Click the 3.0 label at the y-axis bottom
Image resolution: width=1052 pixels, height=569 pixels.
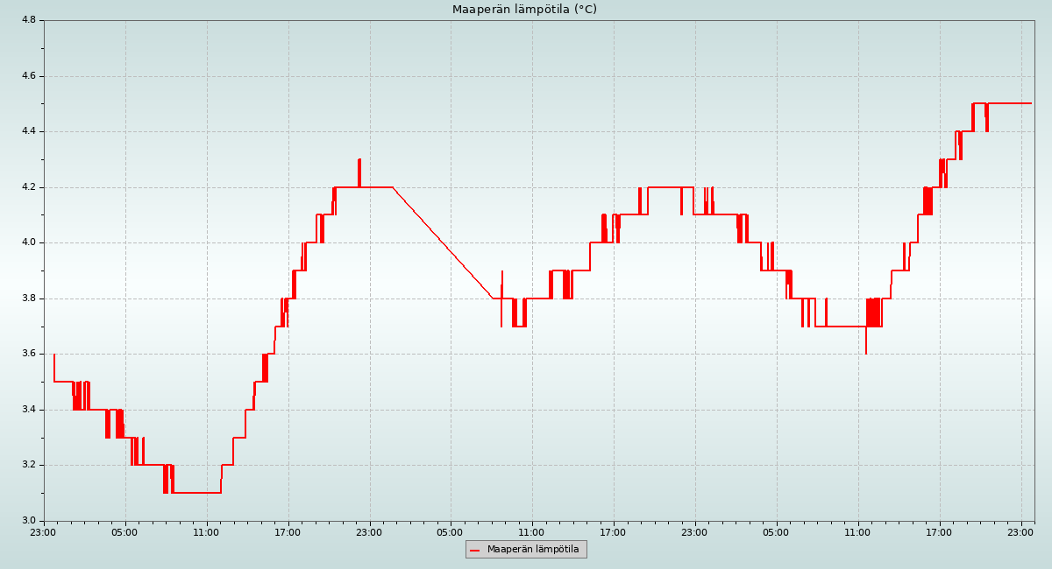click(27, 521)
